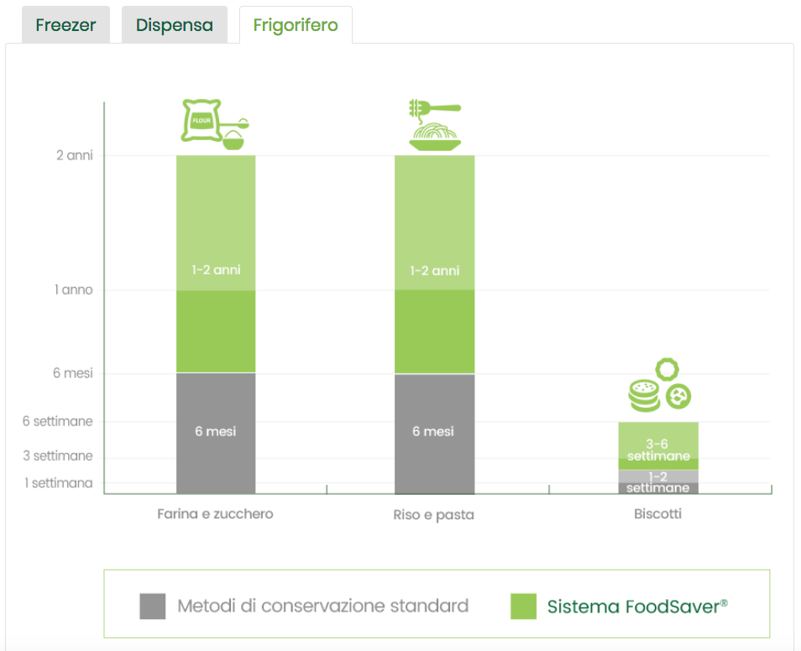
Task: Switch to the Freezer tab
Action: click(65, 25)
